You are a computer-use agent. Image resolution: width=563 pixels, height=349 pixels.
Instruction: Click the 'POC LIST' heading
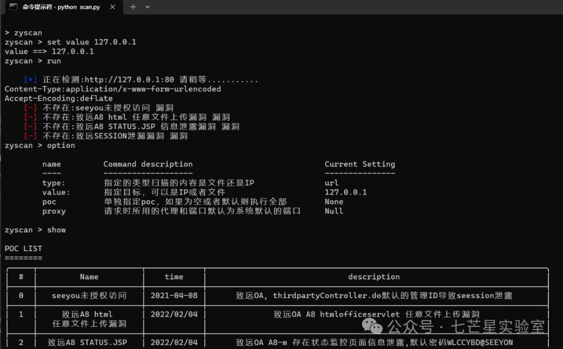[23, 248]
